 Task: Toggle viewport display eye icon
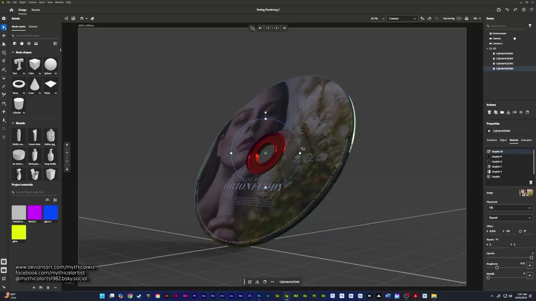coord(475,18)
